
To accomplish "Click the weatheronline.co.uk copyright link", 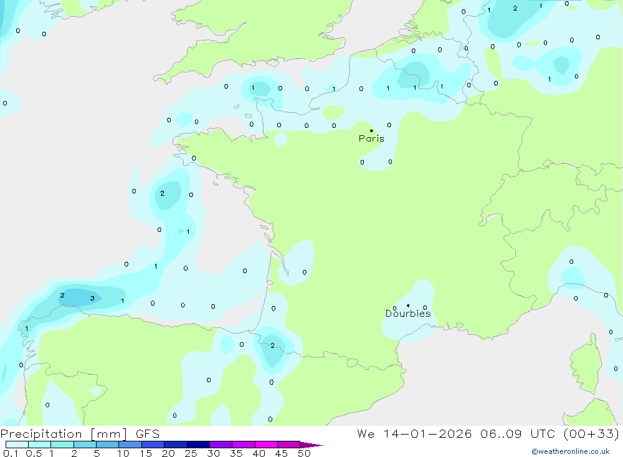I will [x=571, y=451].
